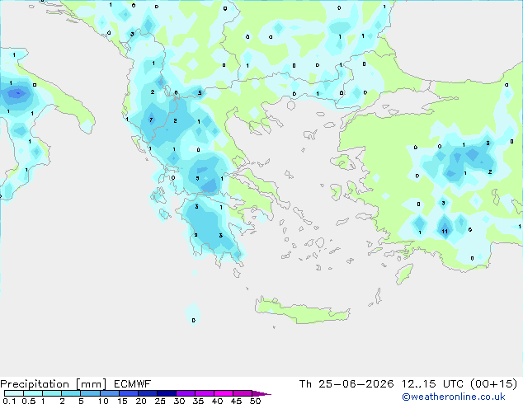Click legend tick label '45'
523x404 pixels.
(x=236, y=401)
